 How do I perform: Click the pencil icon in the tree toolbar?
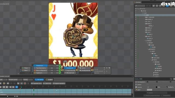[154, 6]
